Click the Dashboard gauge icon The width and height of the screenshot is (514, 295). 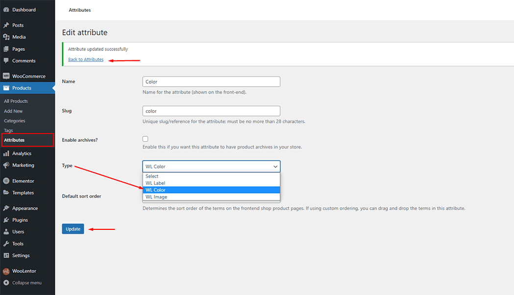pos(6,10)
